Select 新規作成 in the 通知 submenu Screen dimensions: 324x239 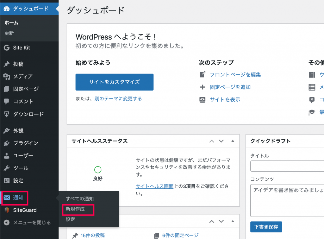[x=75, y=209]
